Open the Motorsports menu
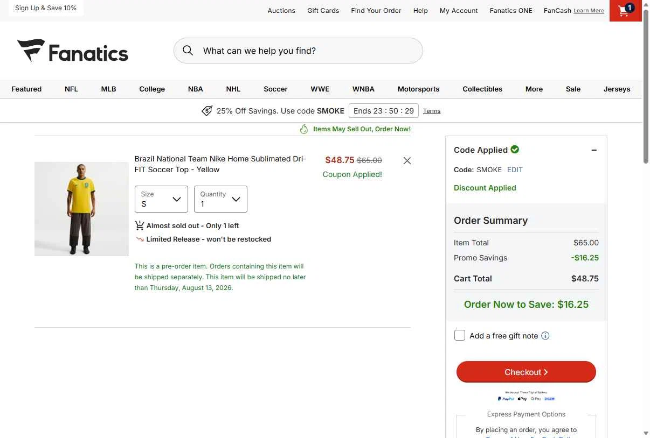Screen dimensions: 650x438 (418, 89)
